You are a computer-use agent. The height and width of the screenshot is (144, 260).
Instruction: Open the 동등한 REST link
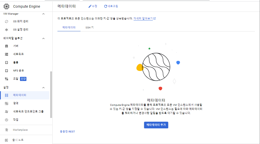[x=67, y=131]
